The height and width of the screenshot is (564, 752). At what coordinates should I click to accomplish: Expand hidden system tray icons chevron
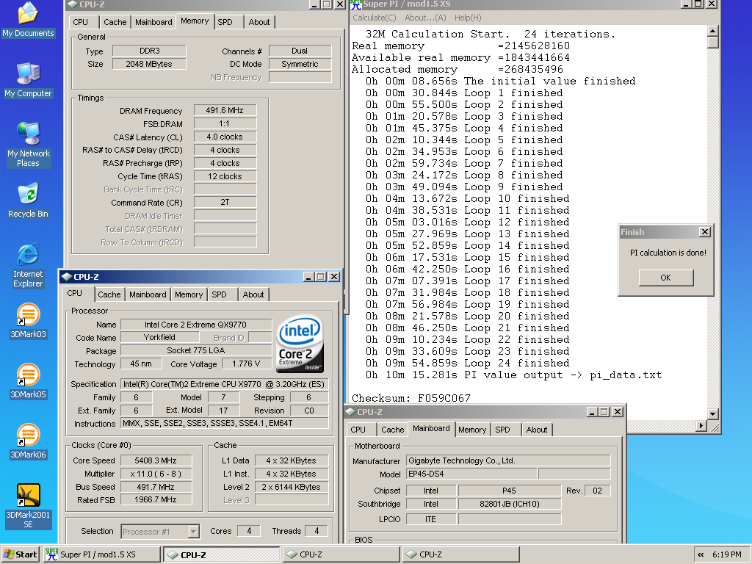tap(701, 554)
